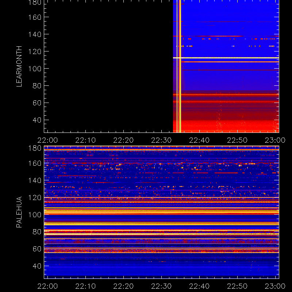Click 22:30 time label under LEARMONTH plot
Image resolution: width=292 pixels, height=292 pixels.
click(x=161, y=140)
